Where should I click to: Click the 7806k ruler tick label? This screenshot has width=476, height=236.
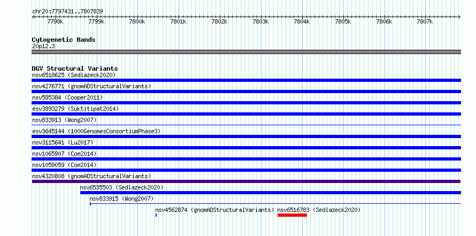coord(385,21)
